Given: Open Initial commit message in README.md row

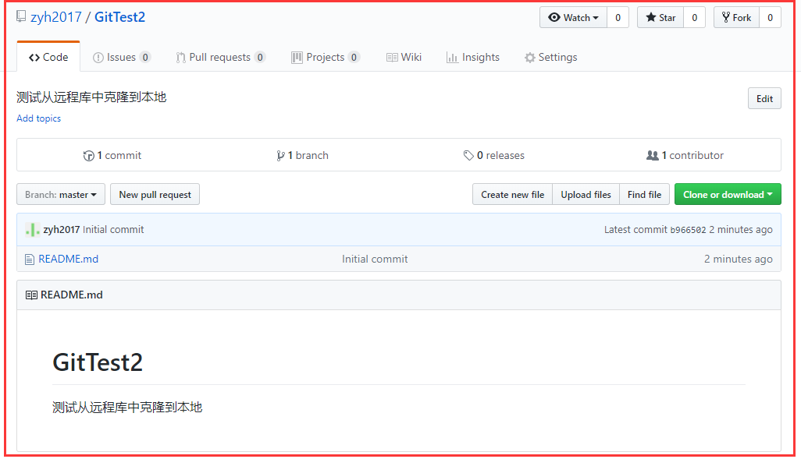Looking at the screenshot, I should point(375,259).
